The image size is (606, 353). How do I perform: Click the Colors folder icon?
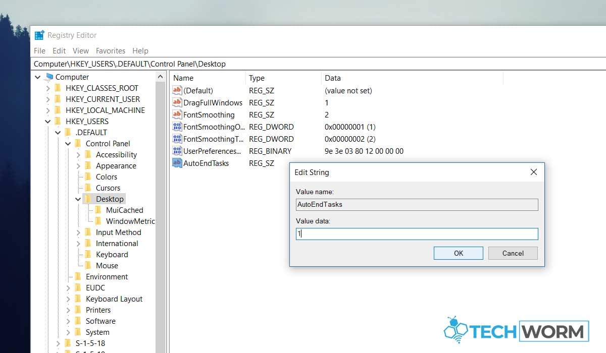(x=88, y=177)
